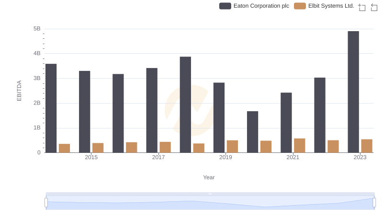The image size is (383, 221).
Task: Click the Elbit bar for 2022
Action: click(x=333, y=146)
